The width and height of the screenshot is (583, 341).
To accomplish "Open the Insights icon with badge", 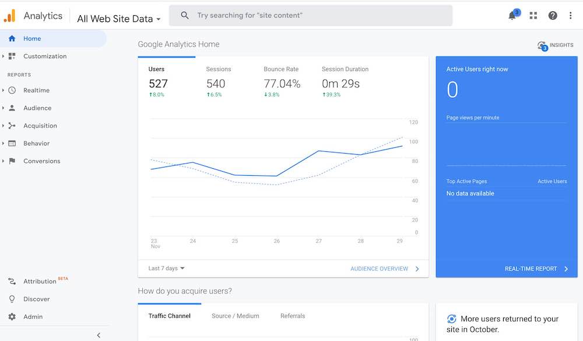I will [x=542, y=46].
